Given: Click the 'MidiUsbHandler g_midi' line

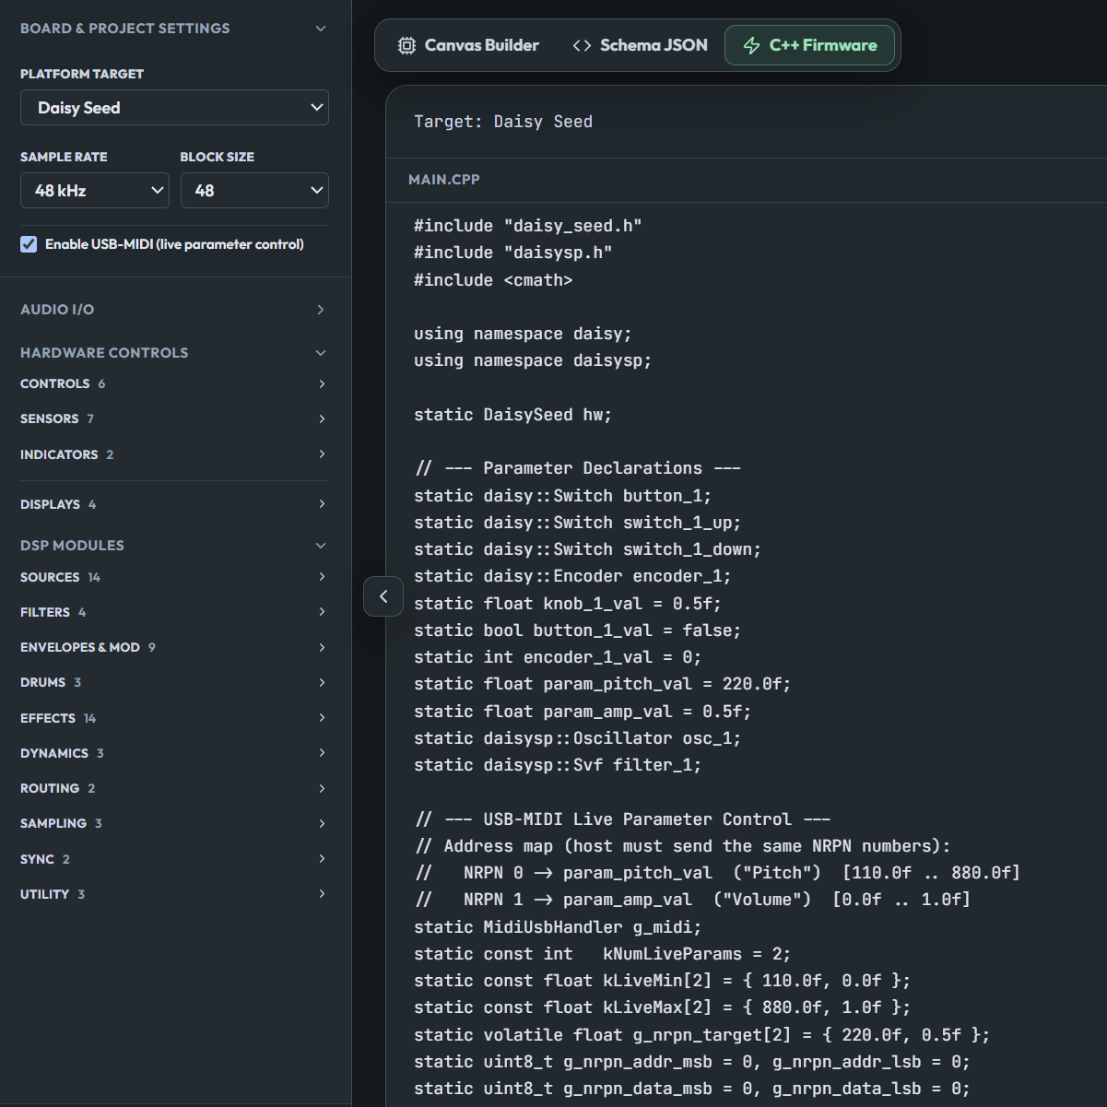Looking at the screenshot, I should click(558, 927).
